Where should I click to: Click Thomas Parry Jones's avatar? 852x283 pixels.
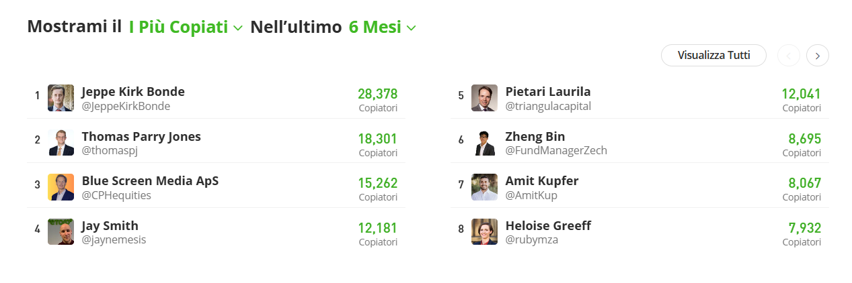[61, 143]
